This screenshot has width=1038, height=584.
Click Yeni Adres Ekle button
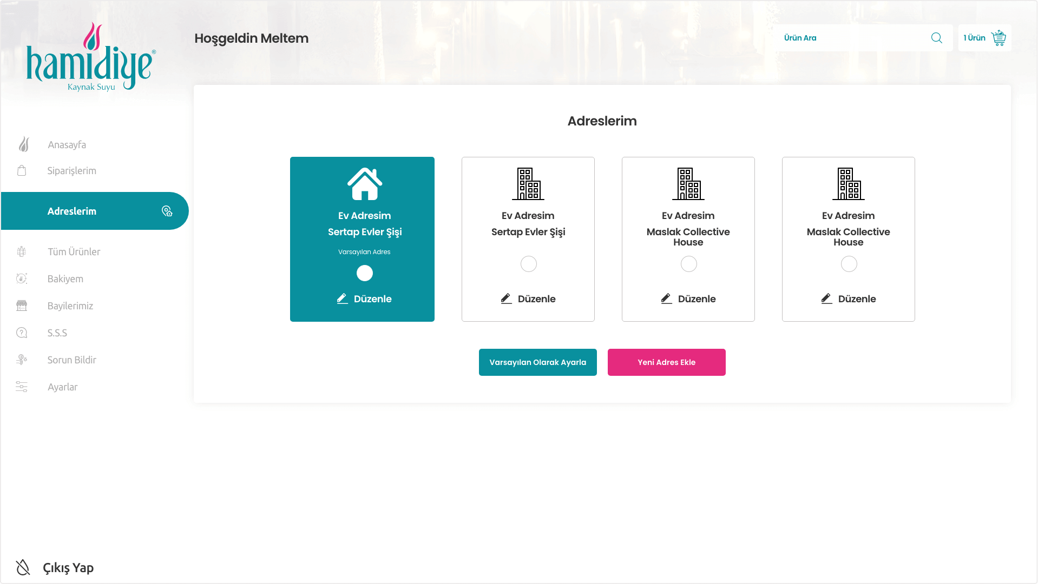click(x=666, y=362)
